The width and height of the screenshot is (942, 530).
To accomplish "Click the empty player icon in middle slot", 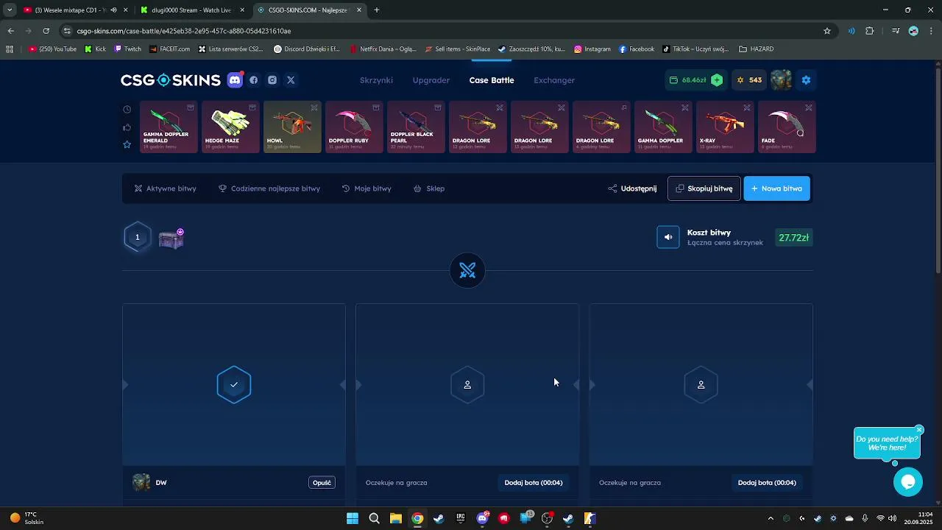I will (x=467, y=385).
